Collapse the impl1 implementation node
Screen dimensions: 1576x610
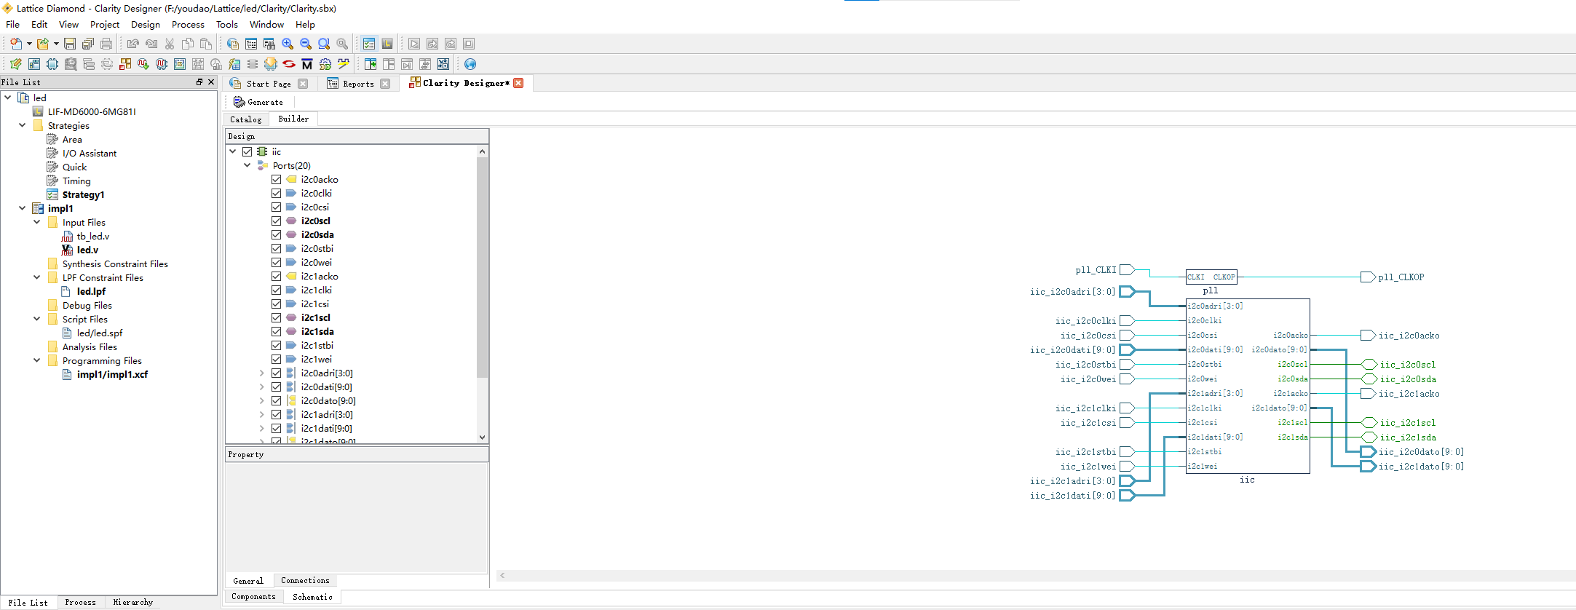23,208
